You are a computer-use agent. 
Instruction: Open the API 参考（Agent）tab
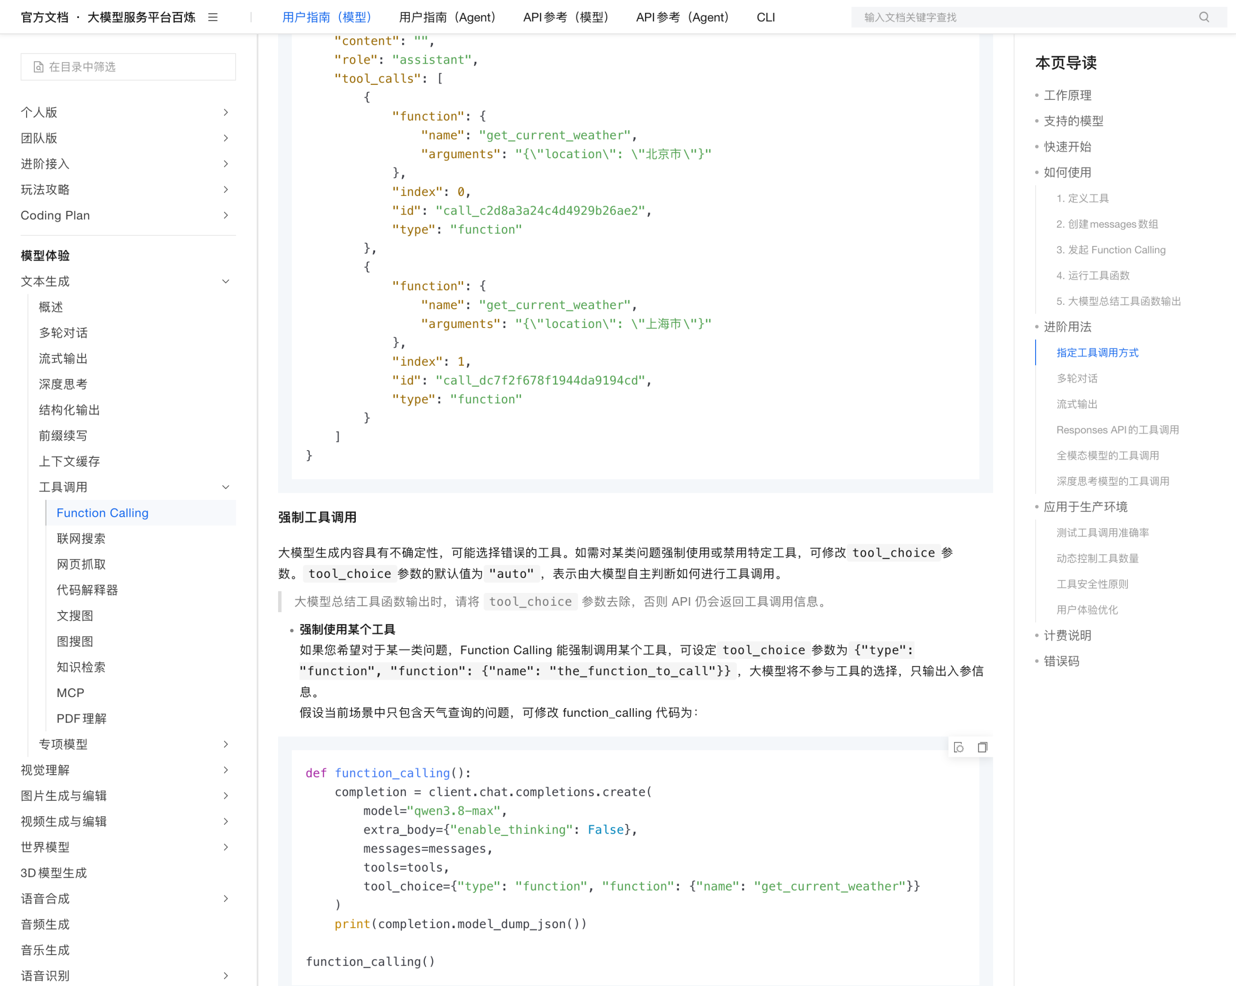(x=682, y=17)
